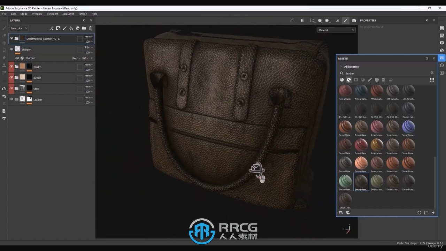Hide the Sharpen paint layer
446x251 pixels.
[11, 49]
